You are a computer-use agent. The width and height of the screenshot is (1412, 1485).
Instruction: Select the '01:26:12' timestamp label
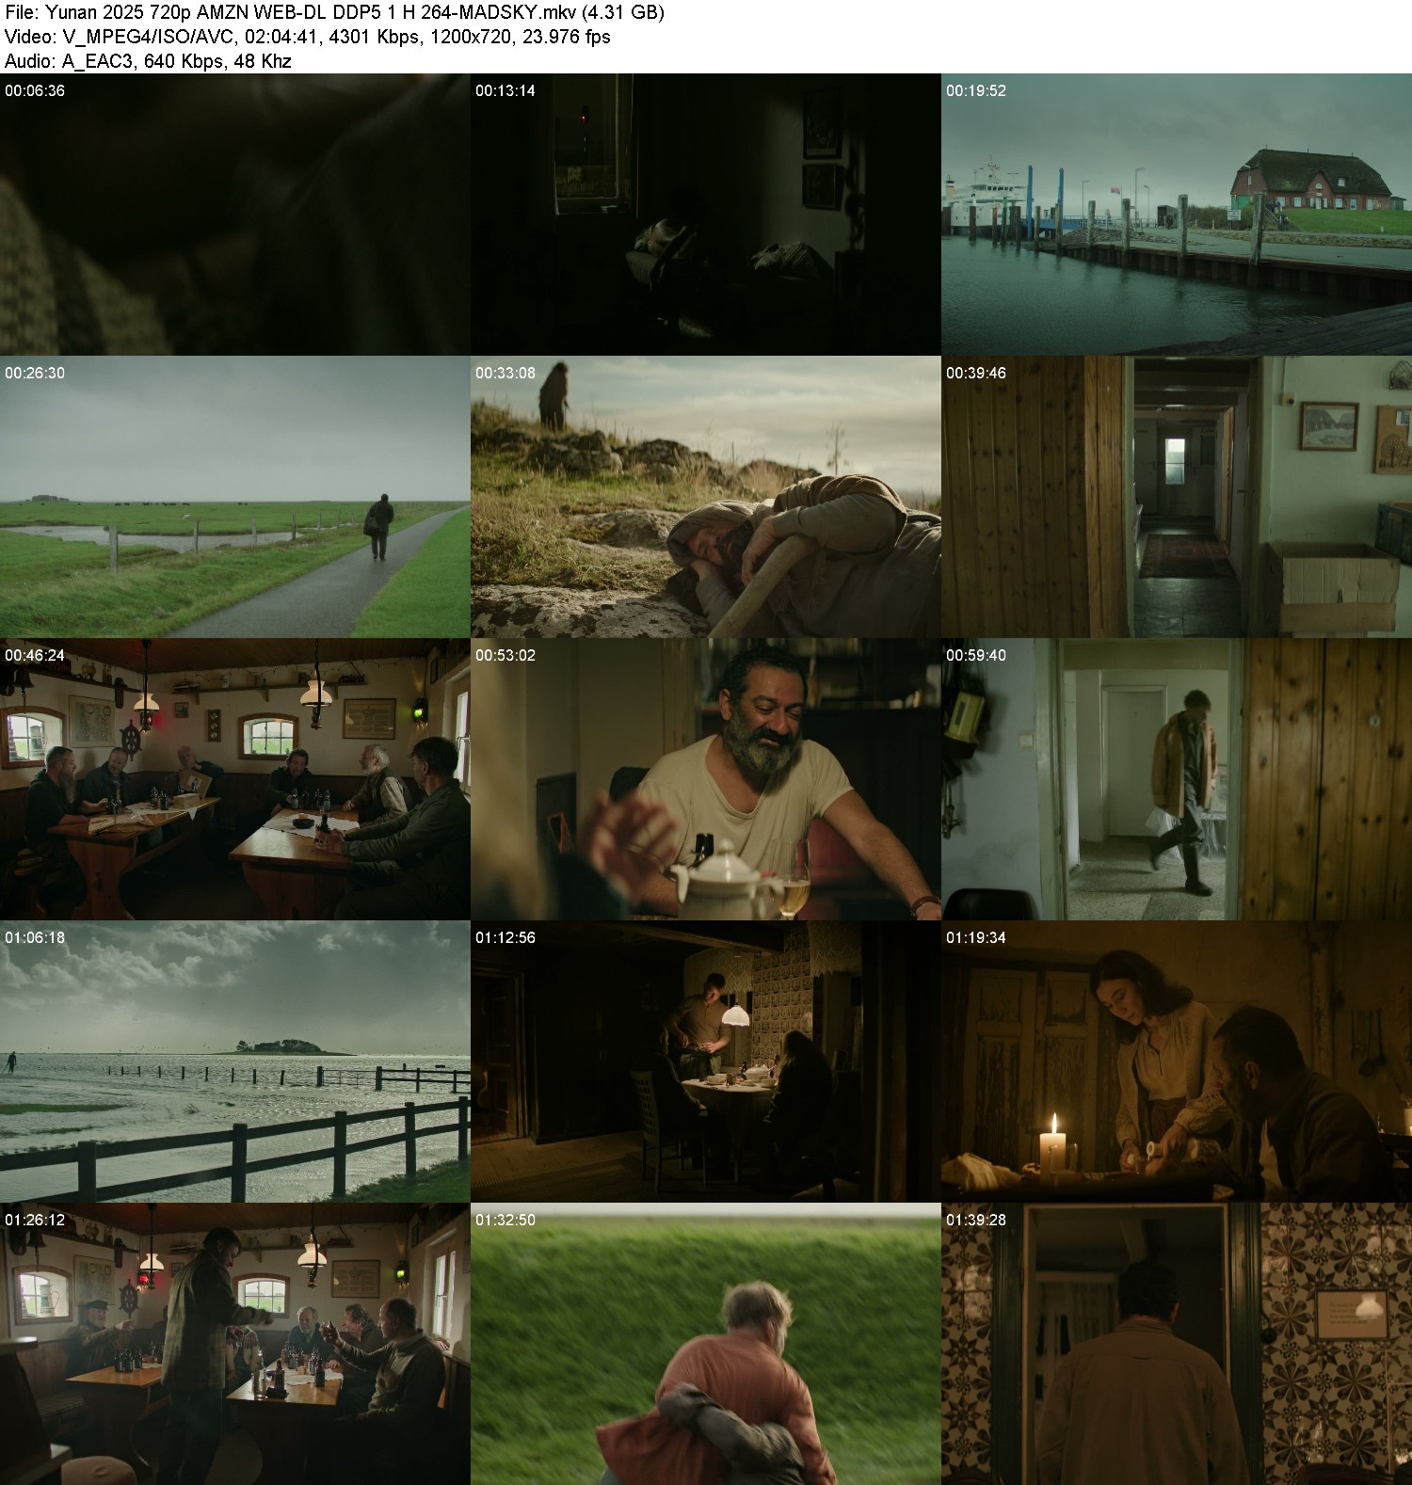click(x=35, y=1221)
